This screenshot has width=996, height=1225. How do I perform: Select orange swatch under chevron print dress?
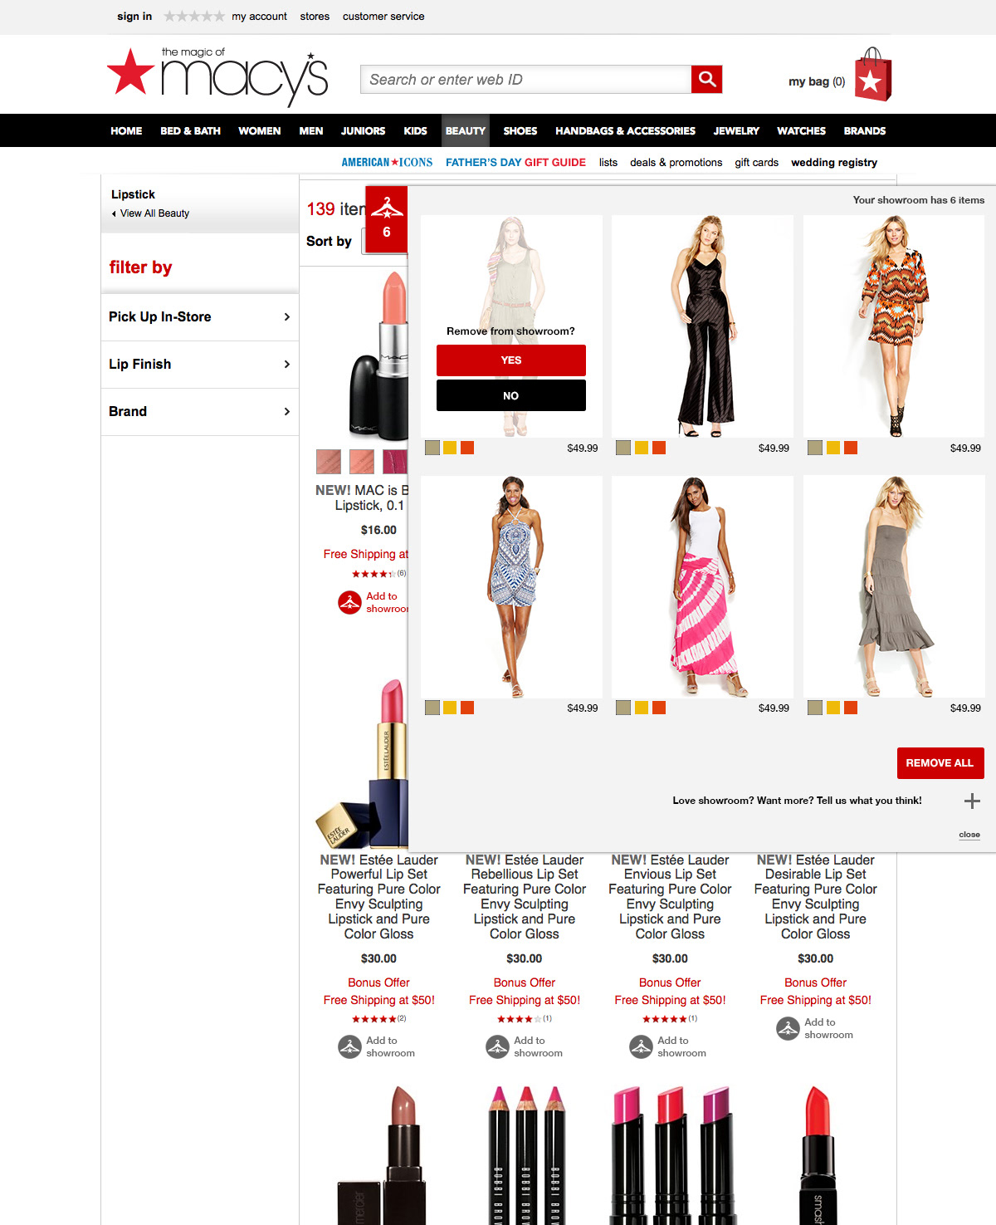click(x=851, y=448)
